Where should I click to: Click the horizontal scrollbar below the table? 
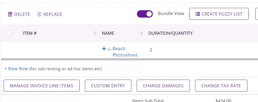tap(130, 59)
